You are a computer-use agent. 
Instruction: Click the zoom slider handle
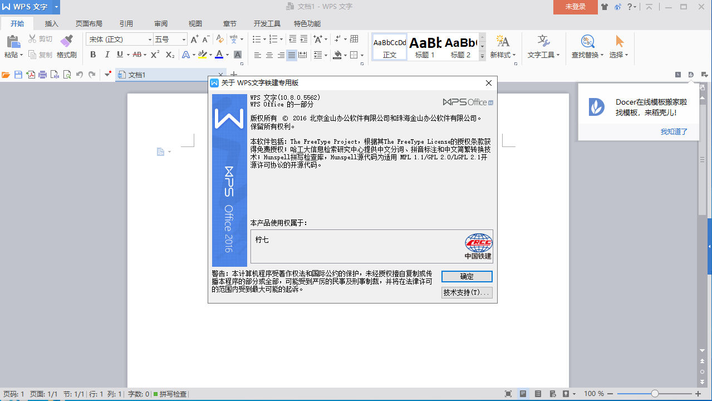click(655, 394)
